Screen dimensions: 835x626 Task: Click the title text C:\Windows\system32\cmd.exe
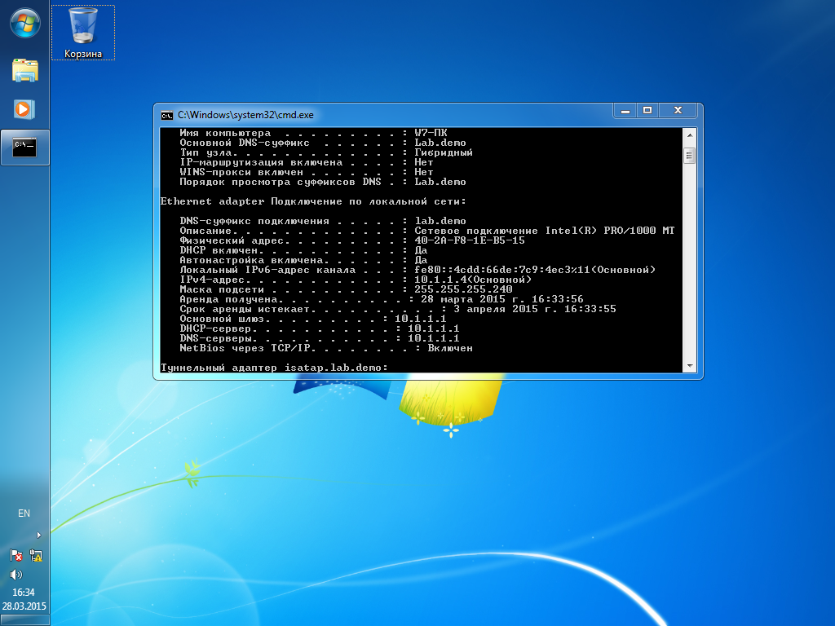click(245, 115)
